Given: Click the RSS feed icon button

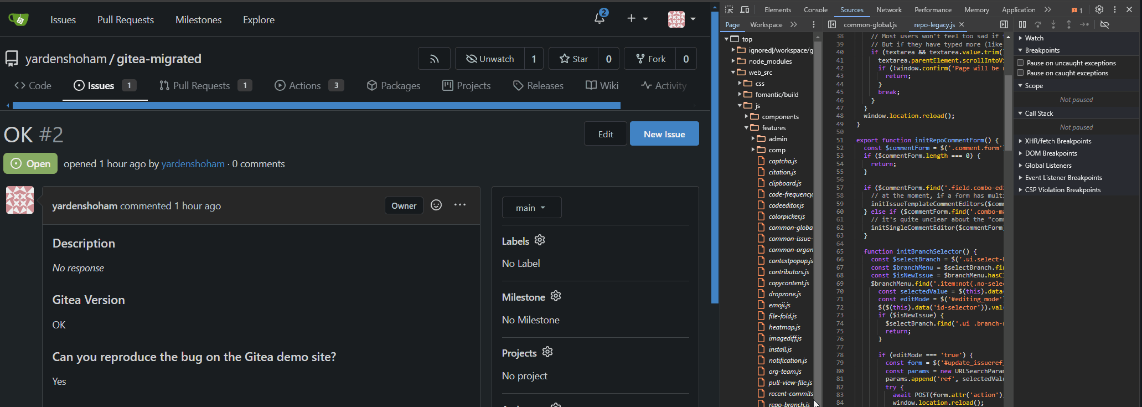Looking at the screenshot, I should pos(435,59).
